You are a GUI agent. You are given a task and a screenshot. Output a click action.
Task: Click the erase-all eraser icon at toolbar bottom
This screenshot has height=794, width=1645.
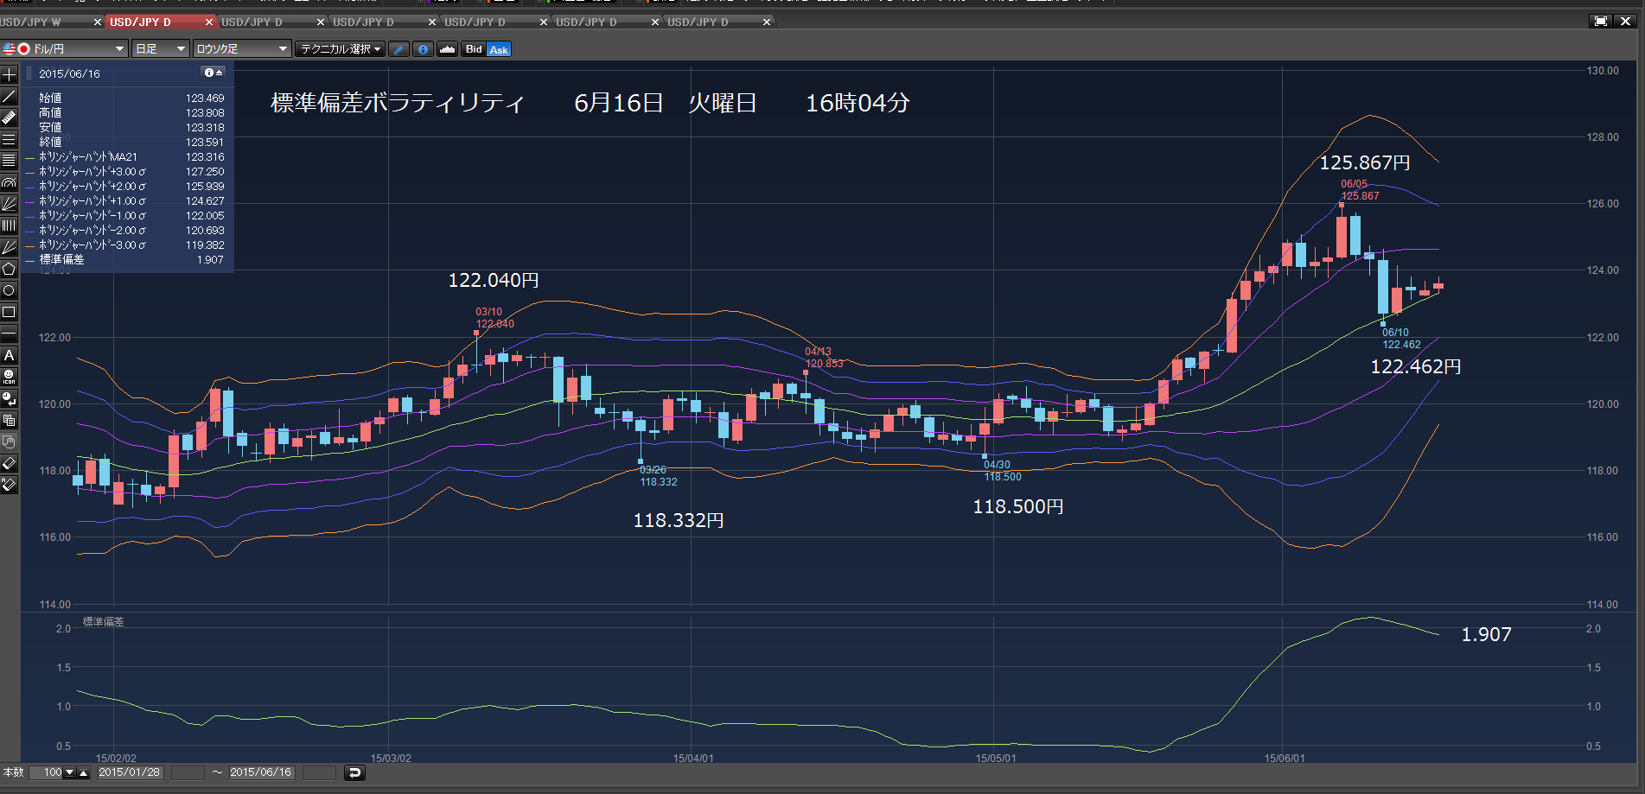point(9,485)
